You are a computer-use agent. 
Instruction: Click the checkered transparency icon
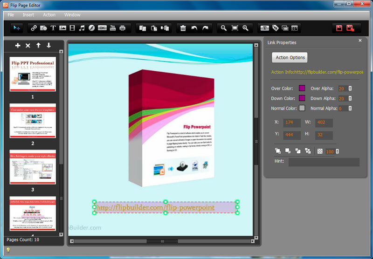320,151
